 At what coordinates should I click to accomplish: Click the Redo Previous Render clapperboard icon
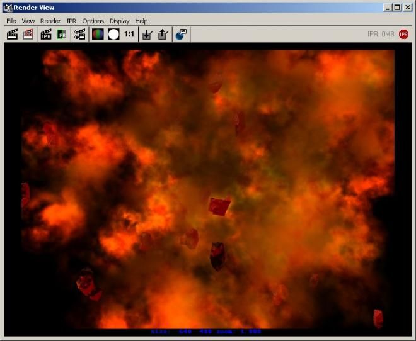[x=12, y=35]
